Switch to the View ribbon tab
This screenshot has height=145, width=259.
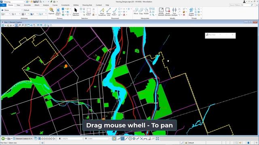pos(18,5)
